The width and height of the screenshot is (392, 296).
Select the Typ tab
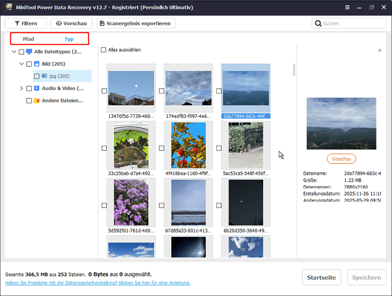tap(69, 39)
